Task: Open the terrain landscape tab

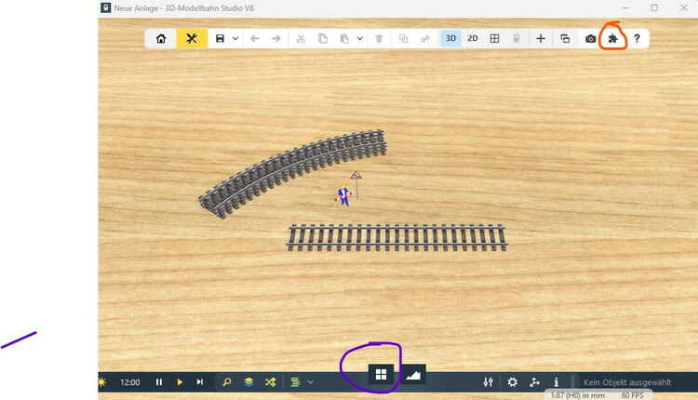Action: pyautogui.click(x=413, y=375)
